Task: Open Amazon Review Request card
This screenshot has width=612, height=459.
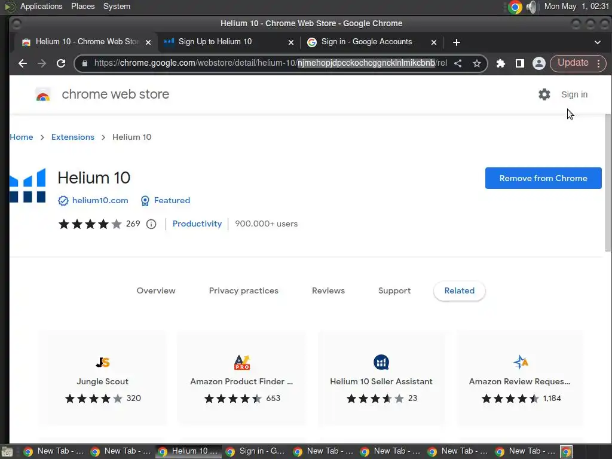Action: [520, 378]
